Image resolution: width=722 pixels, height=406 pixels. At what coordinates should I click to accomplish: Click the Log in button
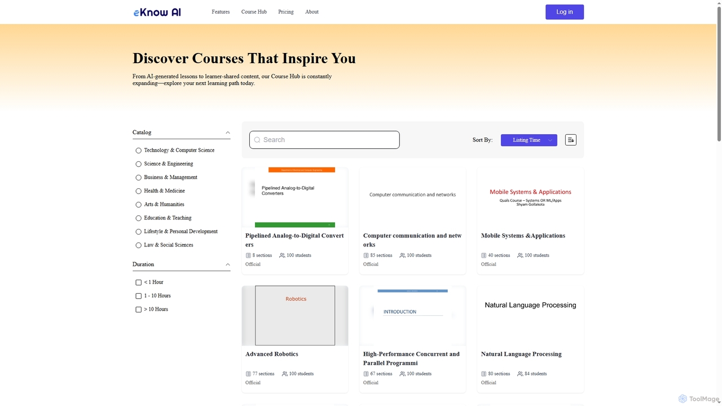point(565,12)
